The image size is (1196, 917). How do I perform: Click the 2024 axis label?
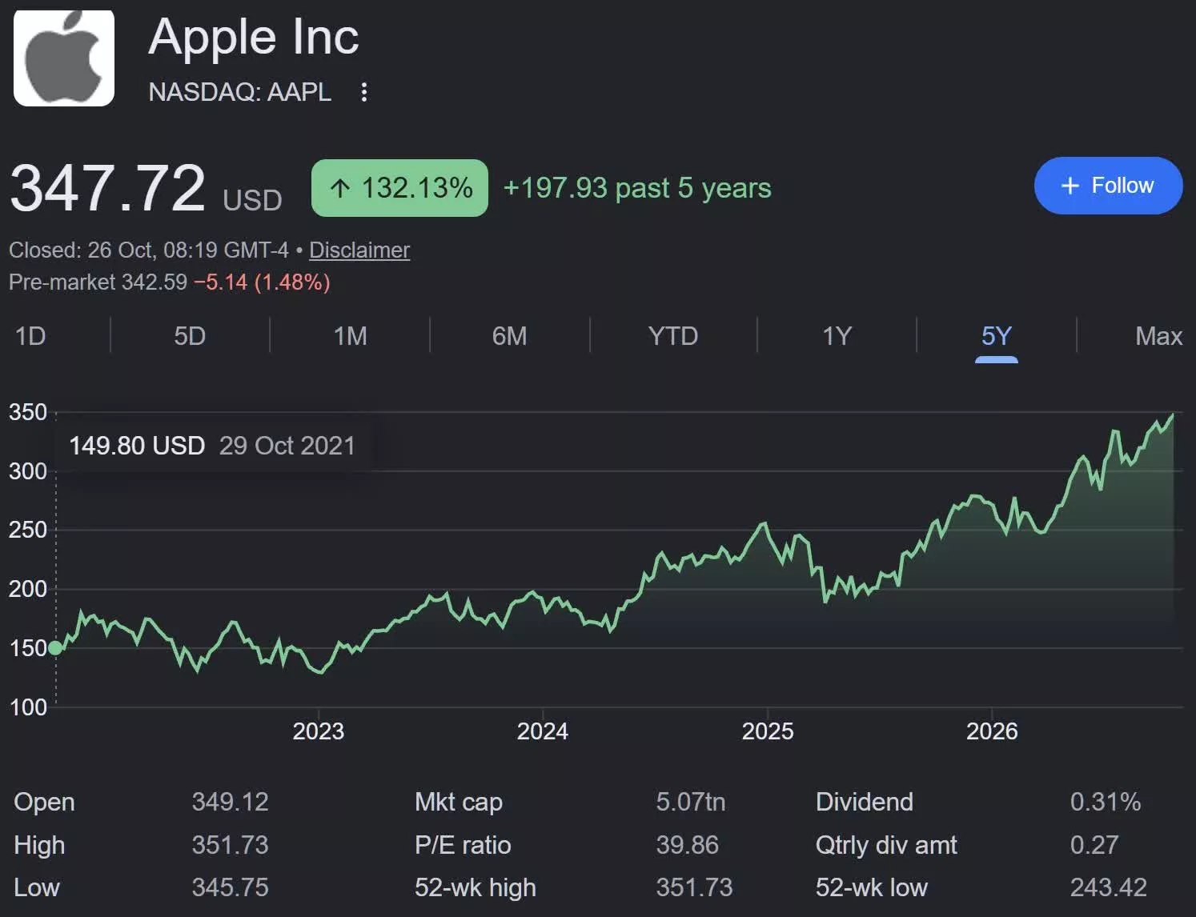pos(542,731)
